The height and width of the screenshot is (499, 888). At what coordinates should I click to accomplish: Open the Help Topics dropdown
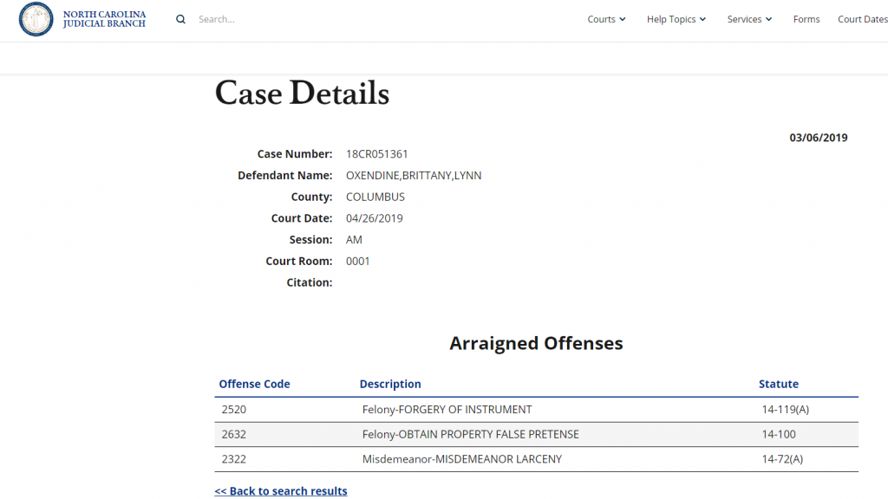(x=676, y=19)
